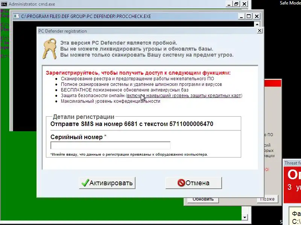Click the PROCCHECK.EXE title bar icon

tap(16, 16)
